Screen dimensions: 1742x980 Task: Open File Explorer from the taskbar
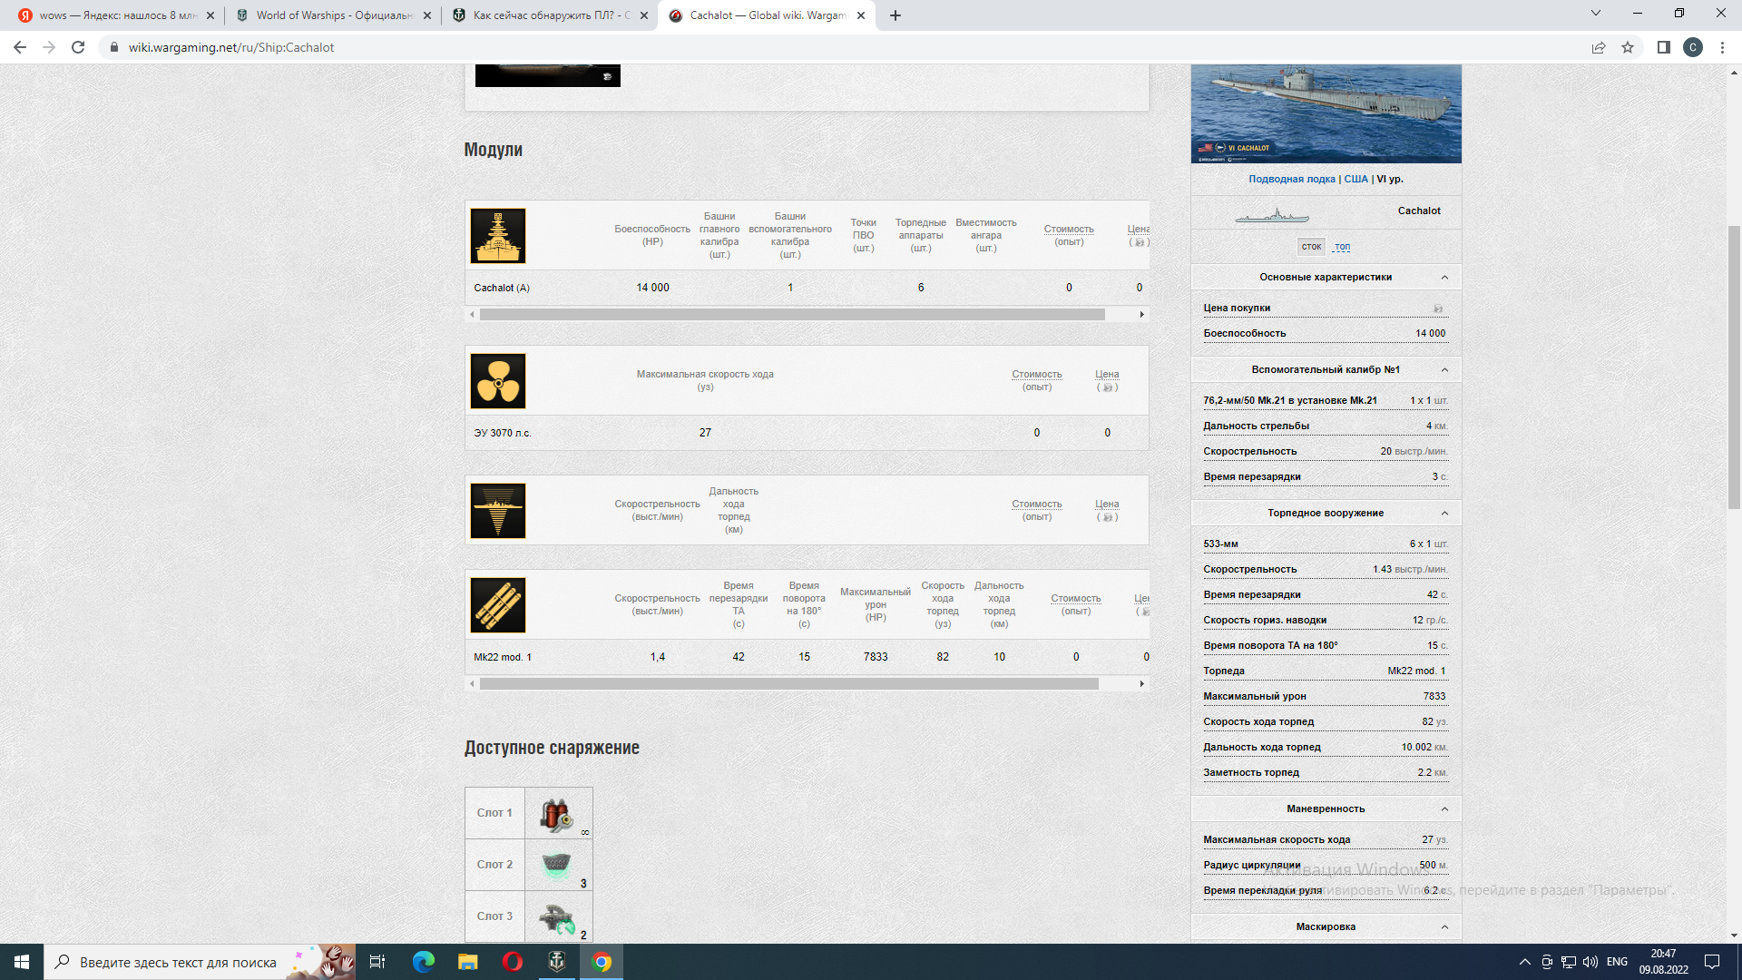(x=467, y=962)
